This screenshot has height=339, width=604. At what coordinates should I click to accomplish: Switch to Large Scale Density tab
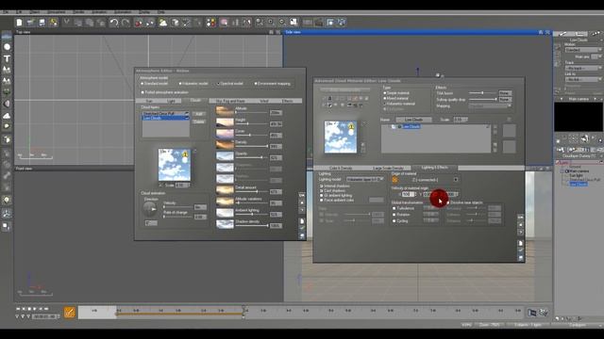(388, 168)
